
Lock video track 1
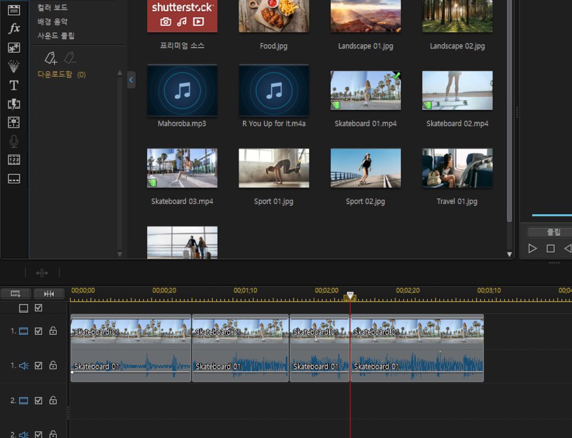[53, 330]
